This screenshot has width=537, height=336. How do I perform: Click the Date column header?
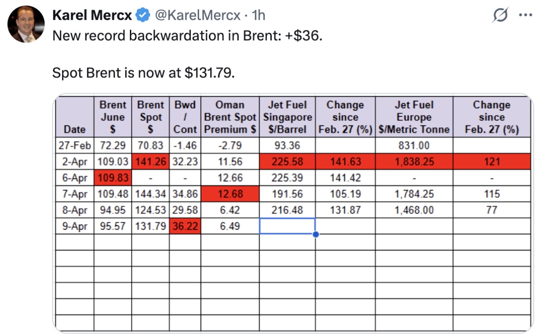click(x=75, y=130)
